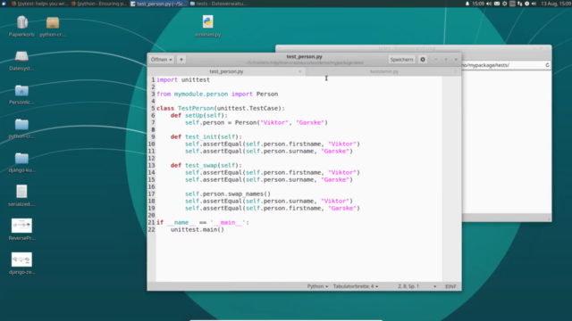572x321 pixels.
Task: Open the line-column dropdown arrow in statusbar
Action: [434, 286]
